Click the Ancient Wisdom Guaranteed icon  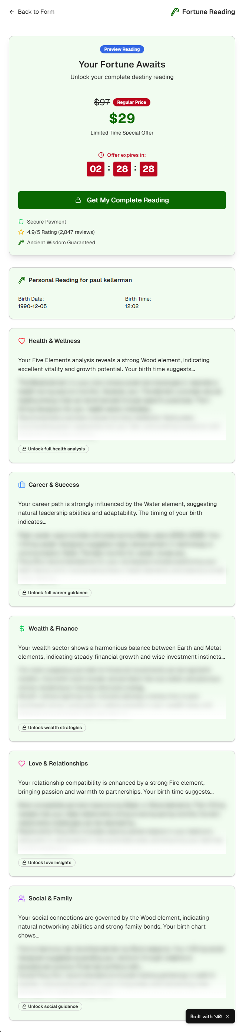click(21, 242)
